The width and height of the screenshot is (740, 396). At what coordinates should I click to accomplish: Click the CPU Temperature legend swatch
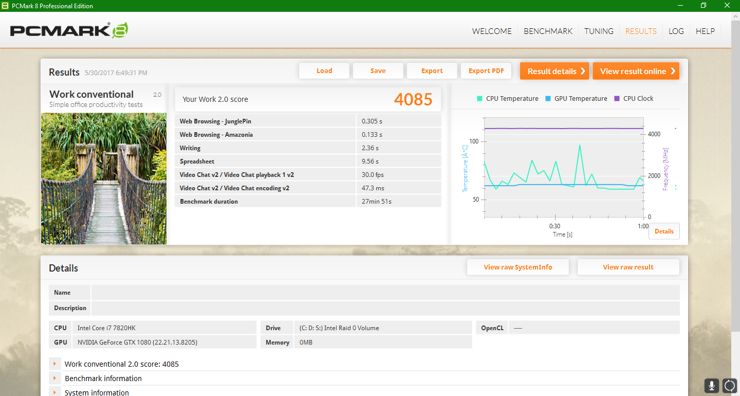click(x=479, y=99)
